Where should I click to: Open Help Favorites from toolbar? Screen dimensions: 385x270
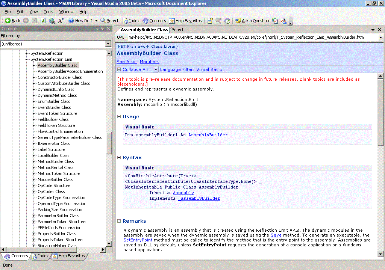point(185,21)
